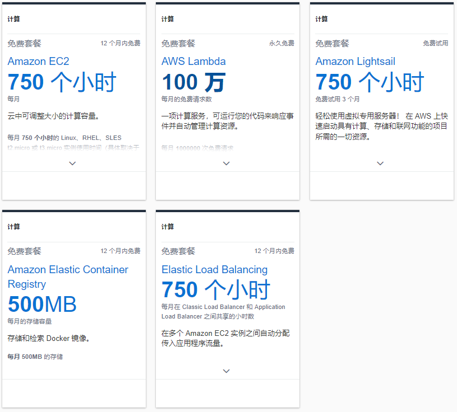The width and height of the screenshot is (457, 412).
Task: Click '永久免费' label on Lambda card
Action: coord(281,43)
